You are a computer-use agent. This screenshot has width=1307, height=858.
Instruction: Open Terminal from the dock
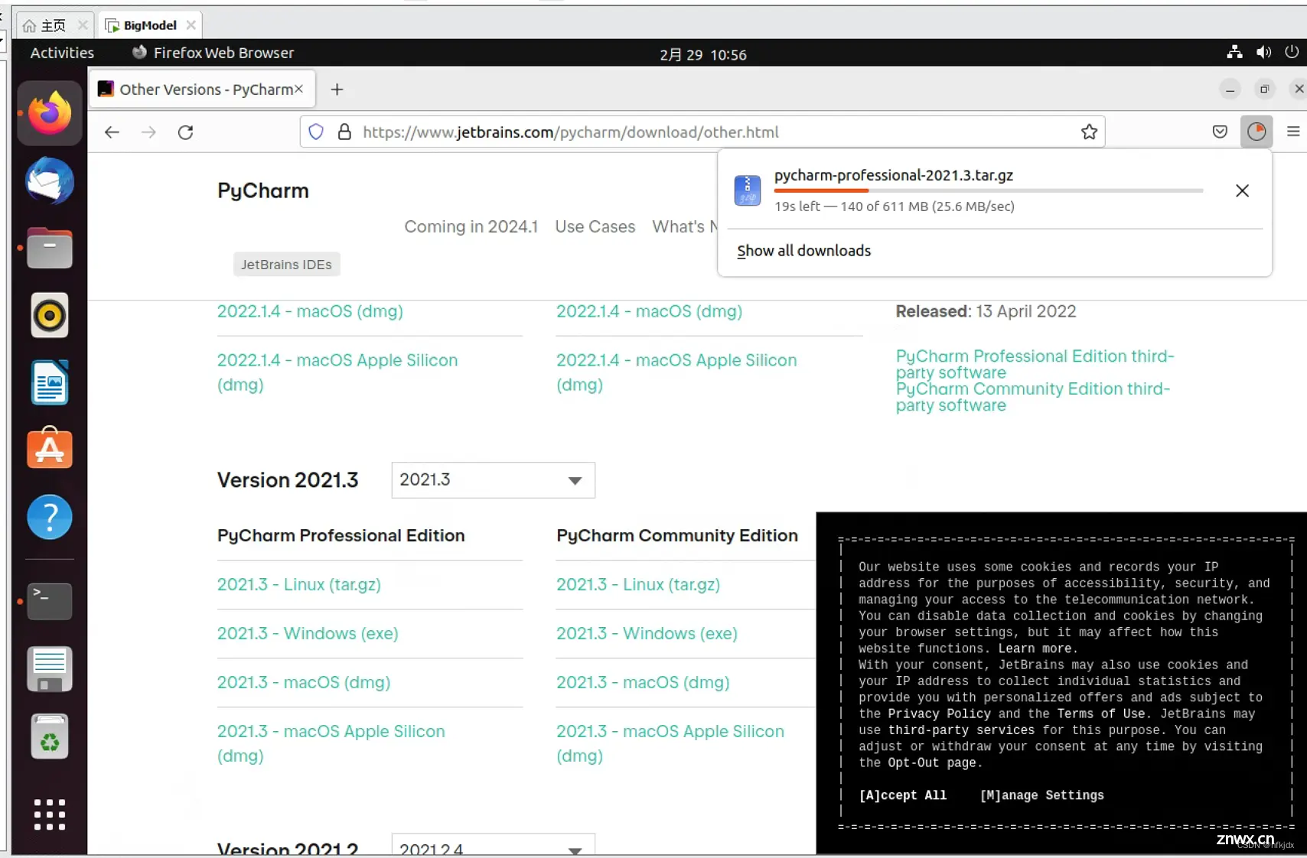pyautogui.click(x=50, y=601)
